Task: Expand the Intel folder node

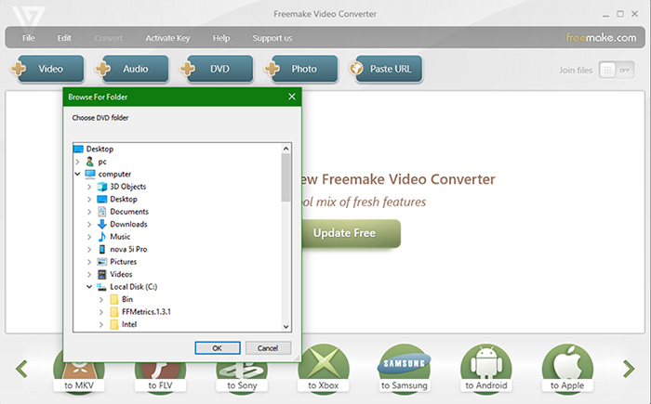Action: [100, 324]
